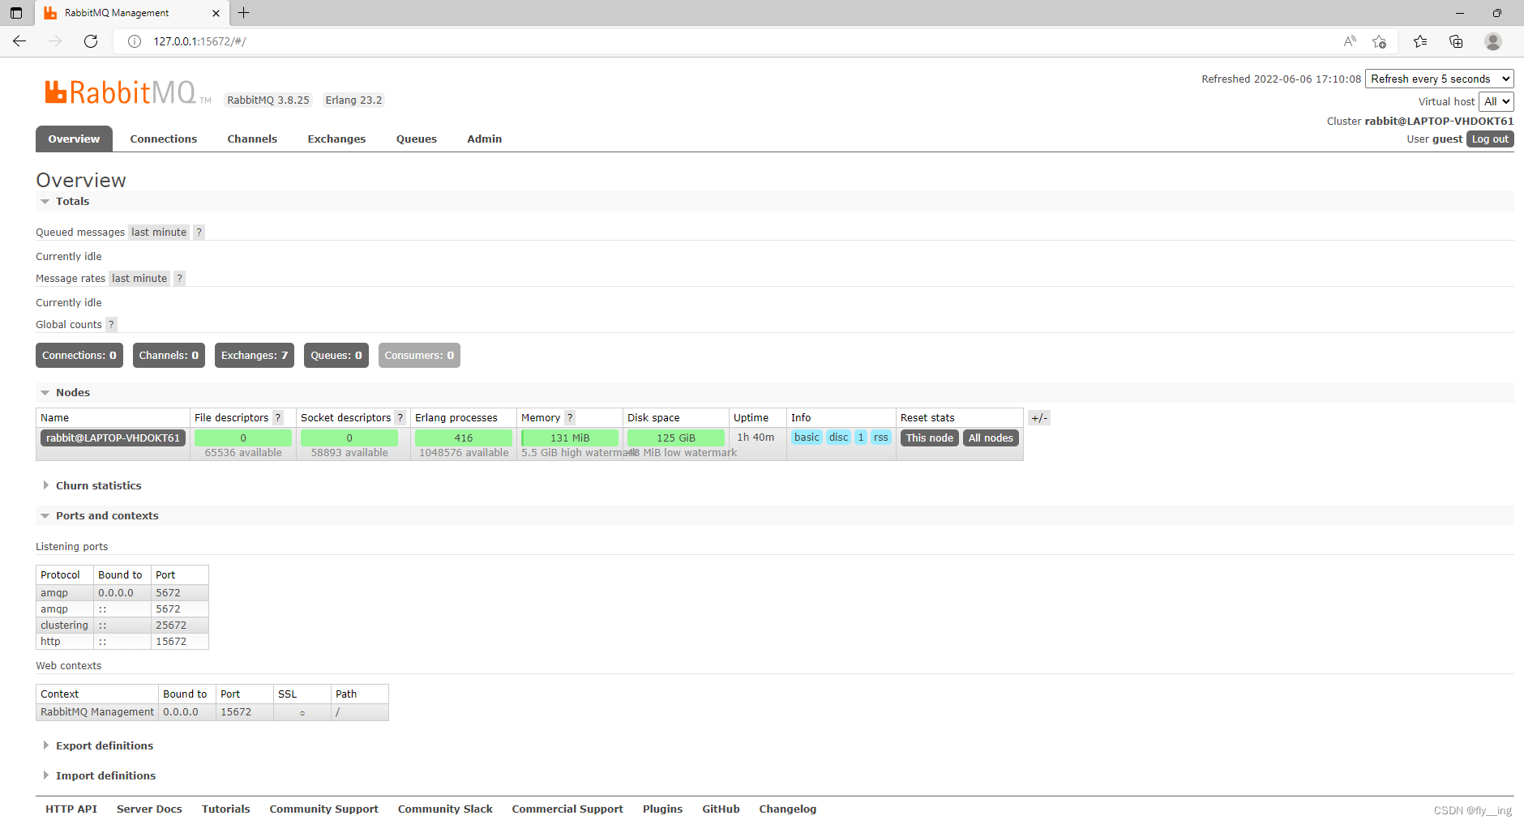The image size is (1524, 824).
Task: Click the Connections: 0 count button
Action: point(79,356)
